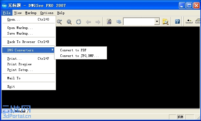Expand the toolbar combo box dropdown arrow

tap(157, 21)
